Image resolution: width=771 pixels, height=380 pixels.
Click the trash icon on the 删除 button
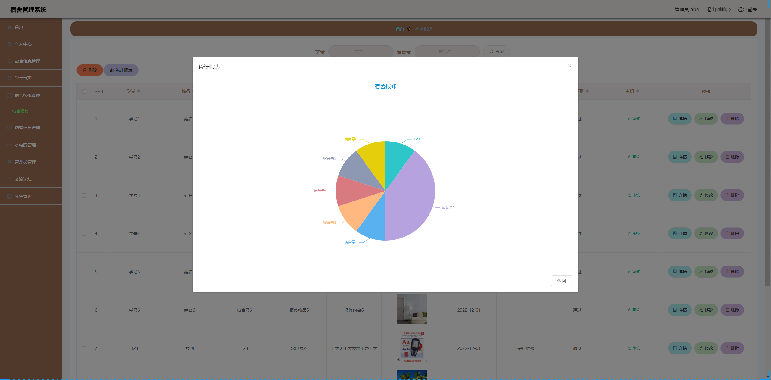coord(85,70)
